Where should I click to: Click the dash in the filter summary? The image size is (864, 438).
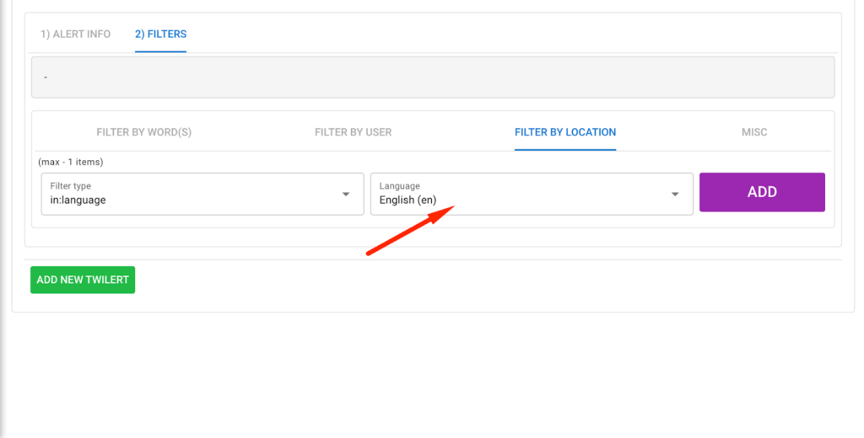(46, 77)
